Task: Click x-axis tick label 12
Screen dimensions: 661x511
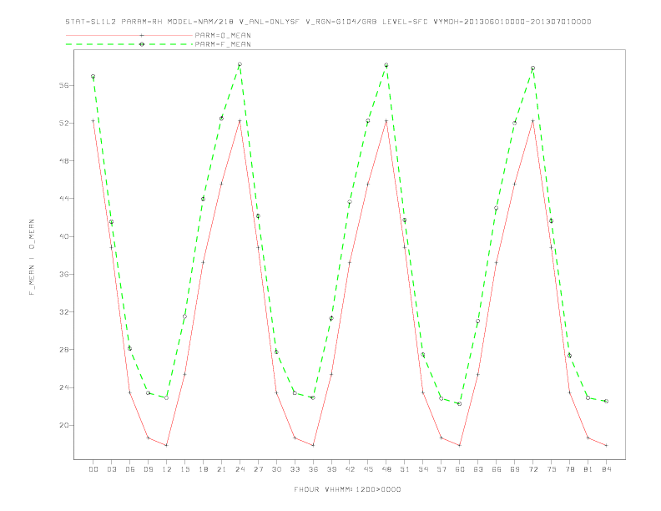Action: tap(167, 469)
